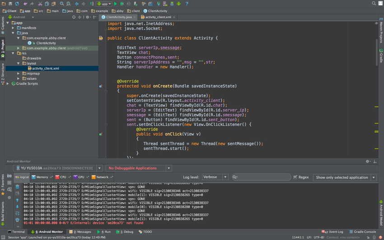Open the Help question mark icon

[x=187, y=4]
